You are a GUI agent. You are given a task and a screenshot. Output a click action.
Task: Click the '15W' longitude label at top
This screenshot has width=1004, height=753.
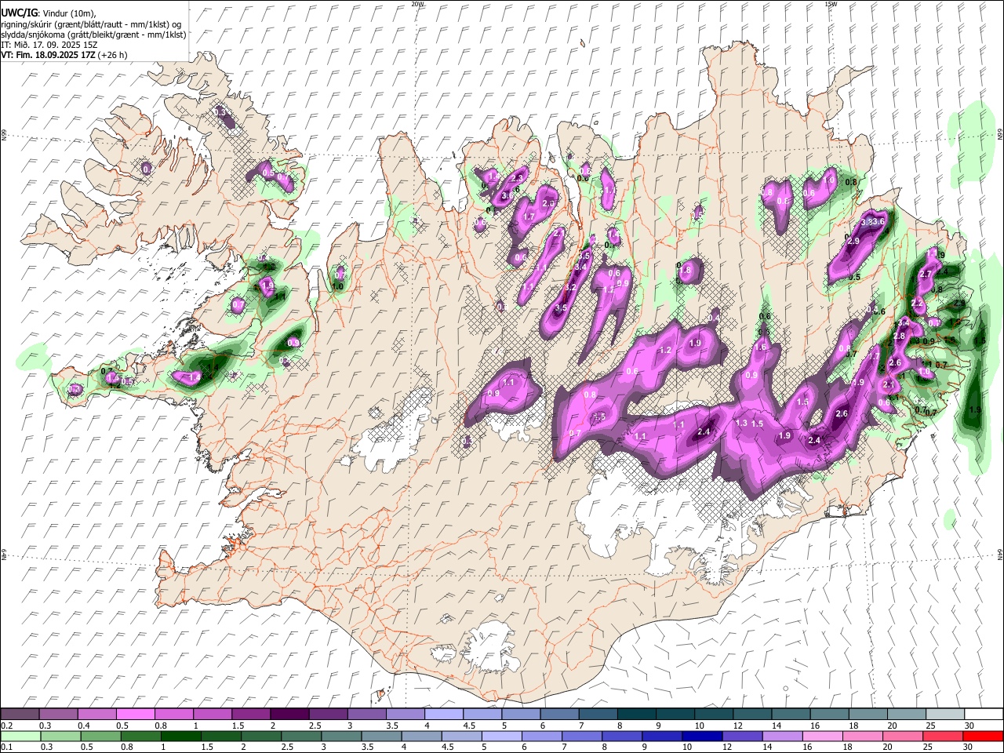click(x=830, y=4)
